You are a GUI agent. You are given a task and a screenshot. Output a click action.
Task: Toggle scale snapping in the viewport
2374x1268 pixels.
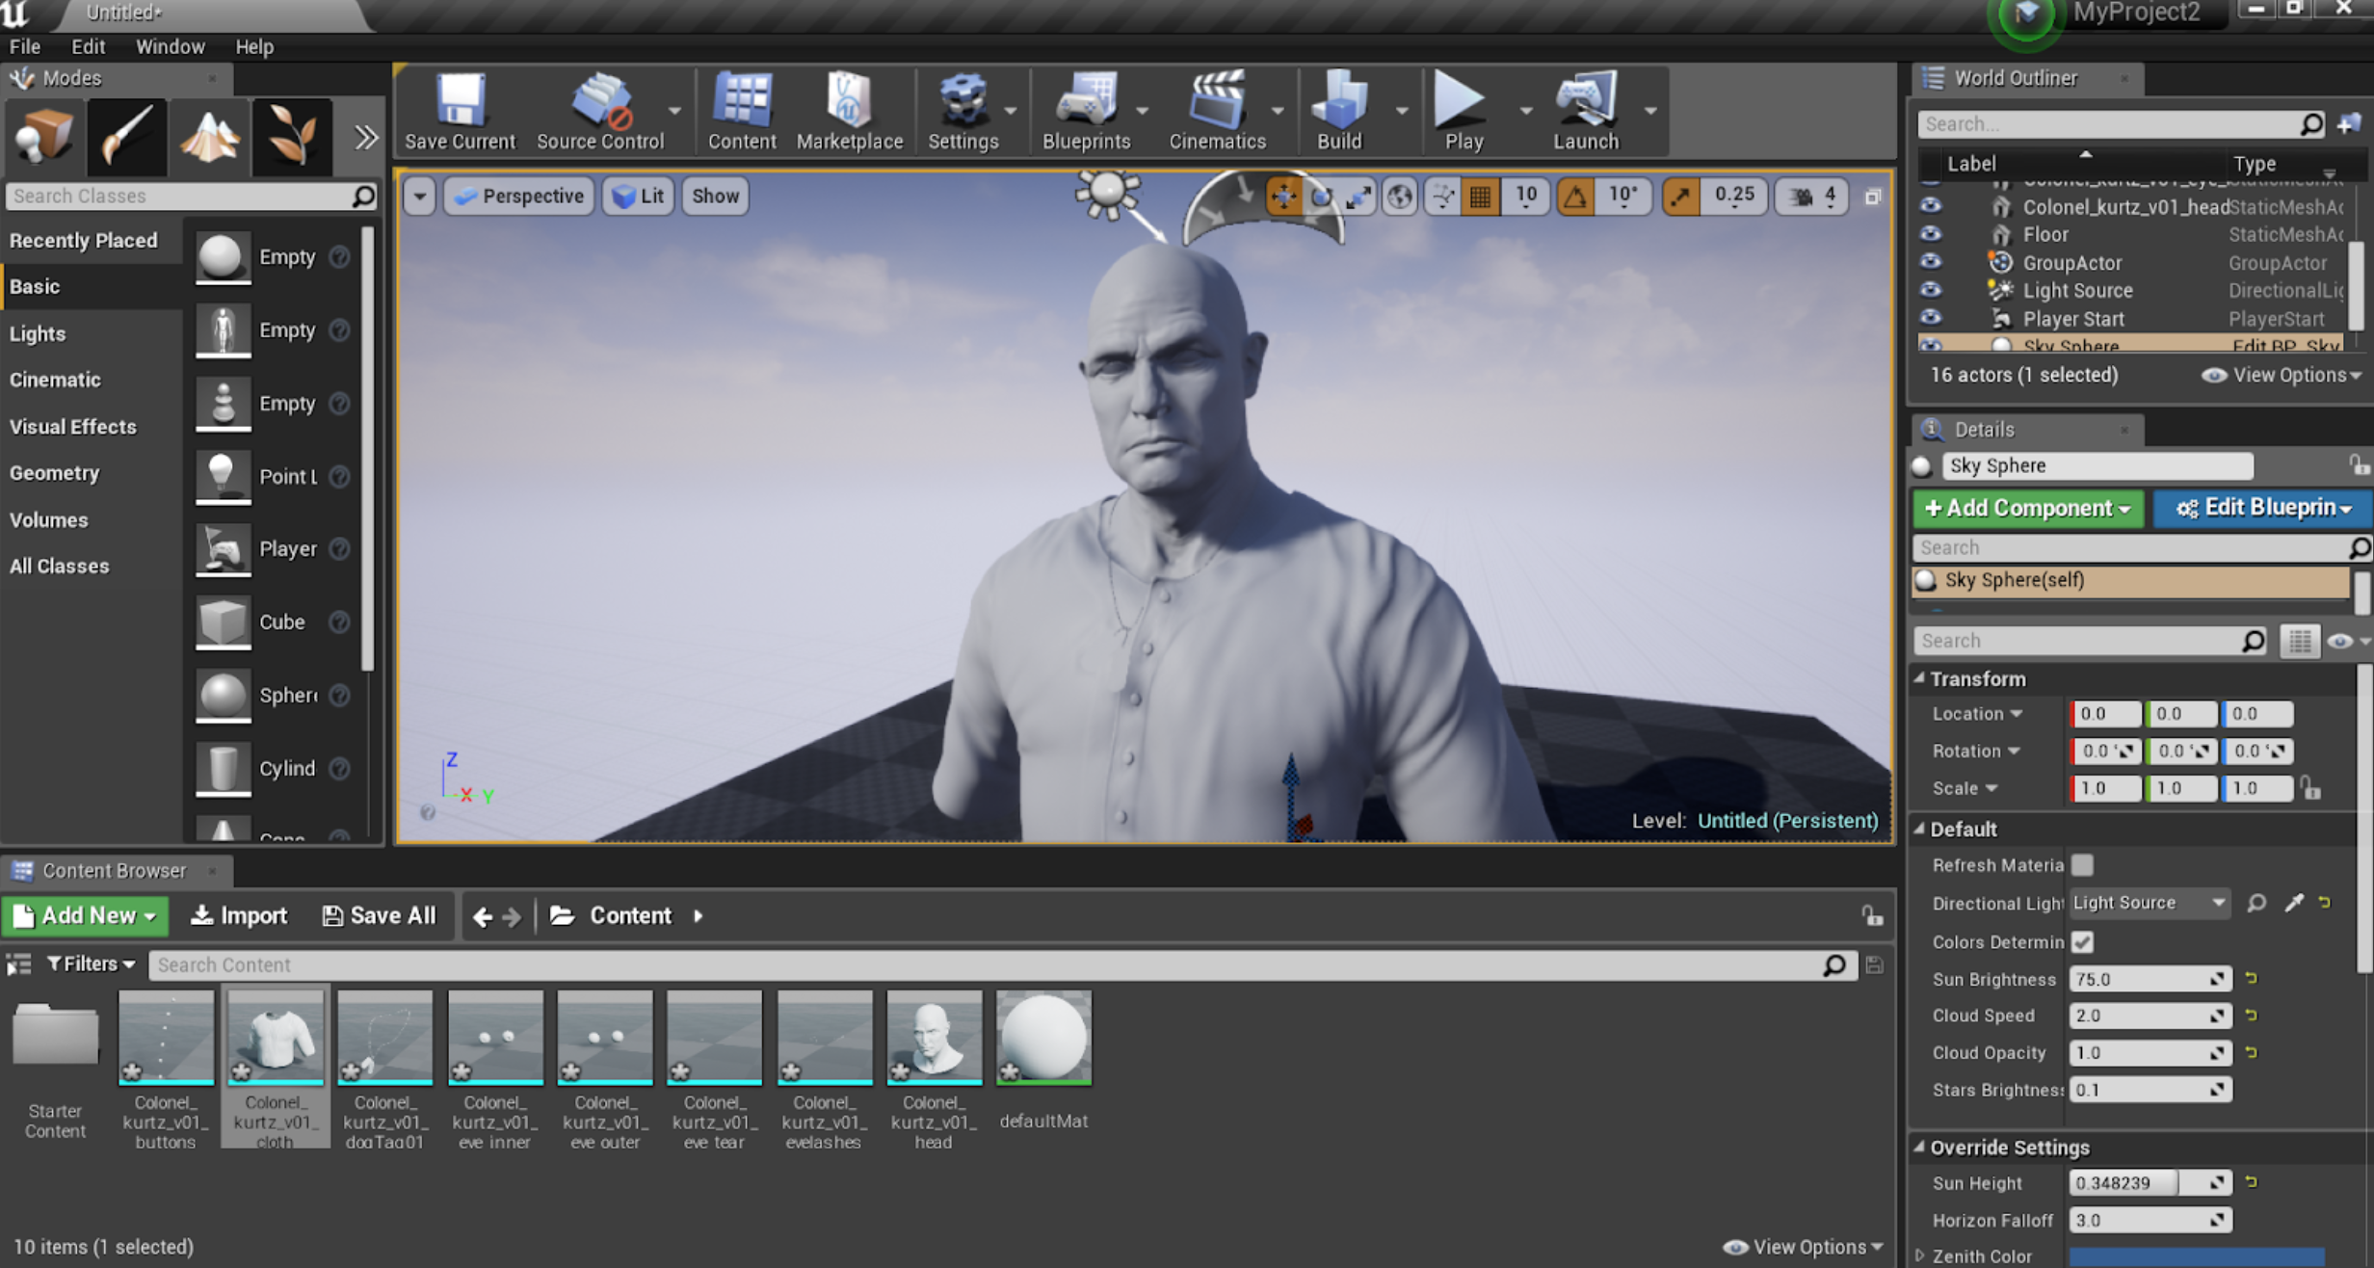tap(1680, 197)
